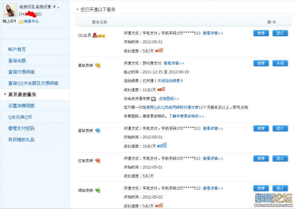Viewport: 295px width, 209px height.
Task: Open 查询交易明细 in sidebar
Action: click(x=21, y=72)
